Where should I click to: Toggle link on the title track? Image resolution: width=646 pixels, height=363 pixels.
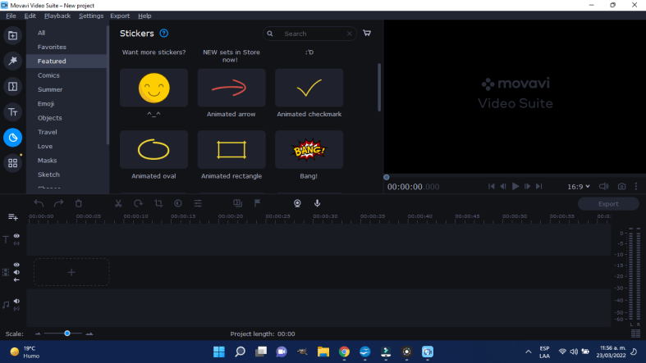point(16,243)
